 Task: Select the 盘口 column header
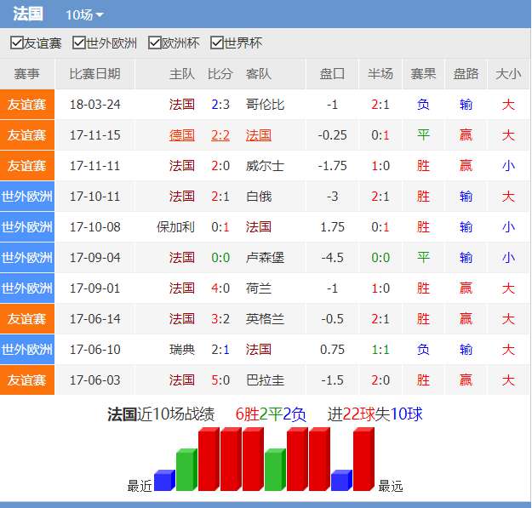point(332,74)
